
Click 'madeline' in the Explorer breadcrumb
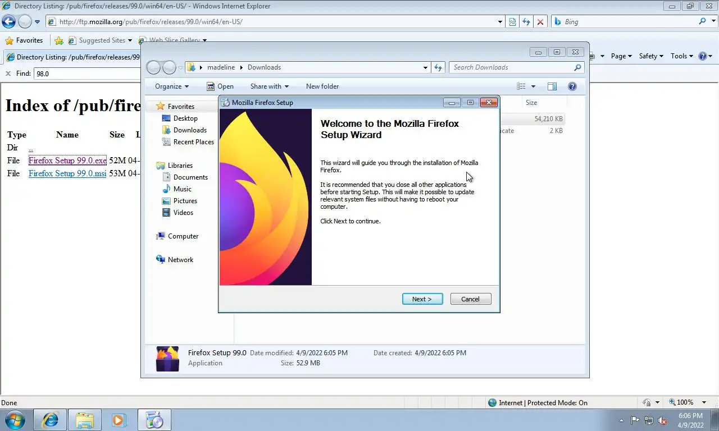pos(221,67)
